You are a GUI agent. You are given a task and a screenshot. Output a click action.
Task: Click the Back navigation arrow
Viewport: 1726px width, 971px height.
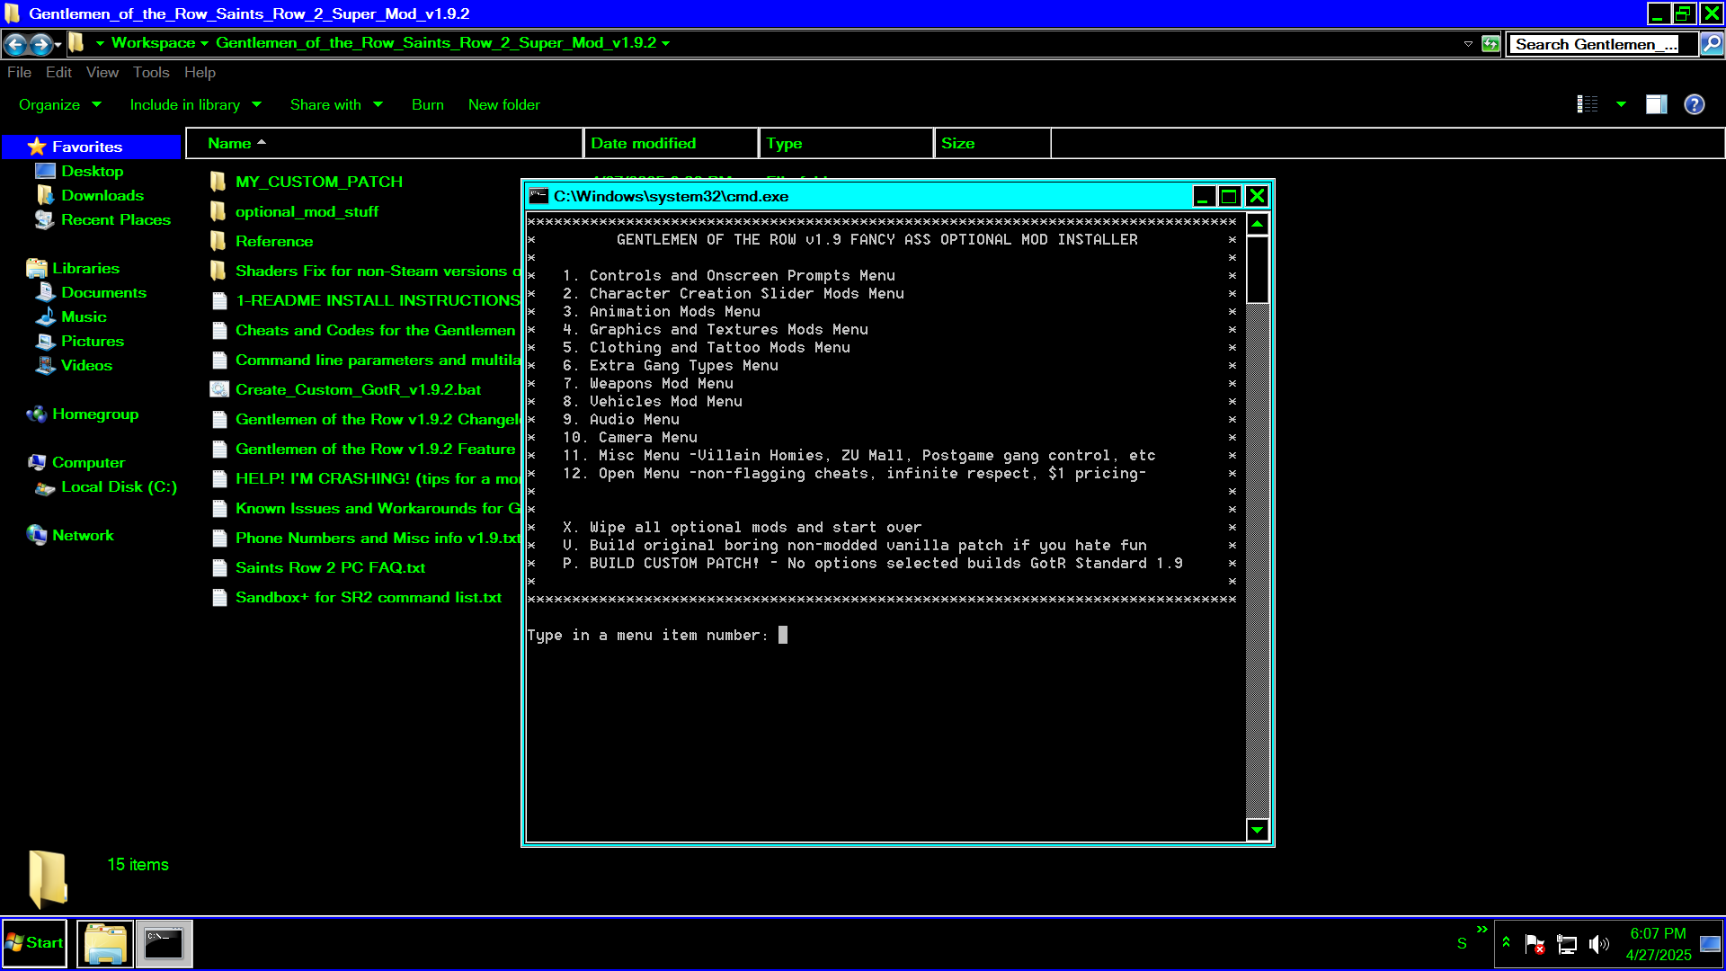(x=15, y=43)
